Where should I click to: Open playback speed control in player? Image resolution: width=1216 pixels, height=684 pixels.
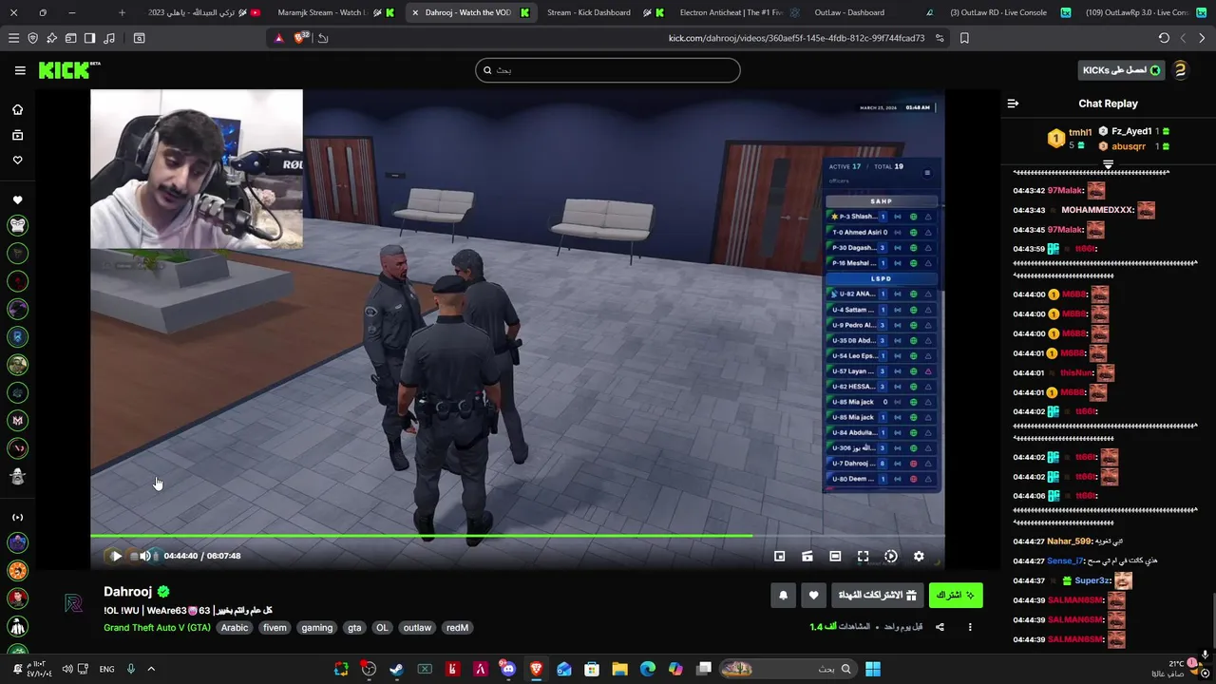890,556
